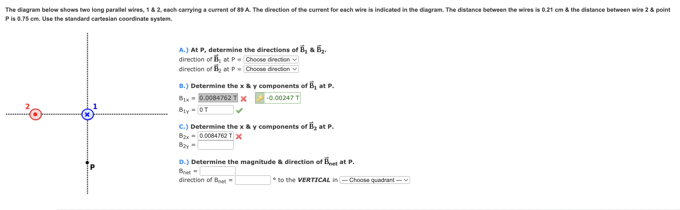Click the B1x field showing 0.0084762 T
680x210 pixels.
218,98
